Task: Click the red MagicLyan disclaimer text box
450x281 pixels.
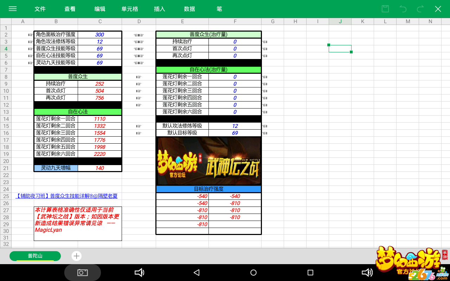Action: [78, 223]
